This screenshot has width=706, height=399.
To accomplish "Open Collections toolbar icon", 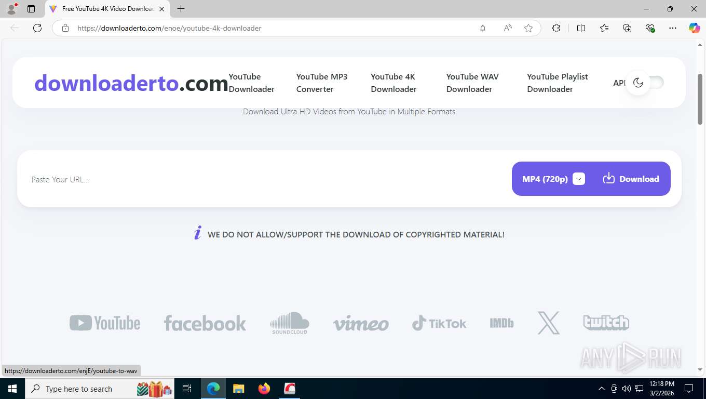I will pos(627,28).
